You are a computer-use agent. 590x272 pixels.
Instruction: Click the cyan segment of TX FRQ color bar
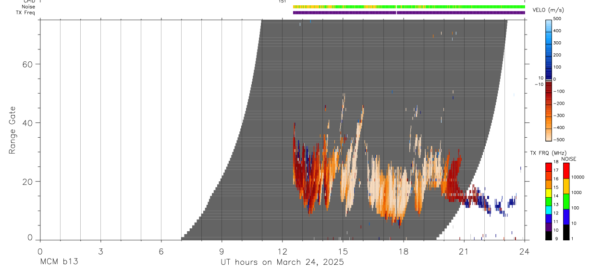pos(549,209)
